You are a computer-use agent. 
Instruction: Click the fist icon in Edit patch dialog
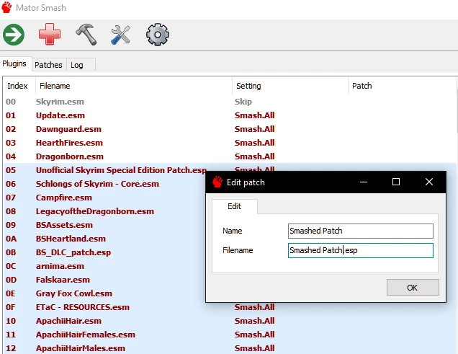[217, 182]
